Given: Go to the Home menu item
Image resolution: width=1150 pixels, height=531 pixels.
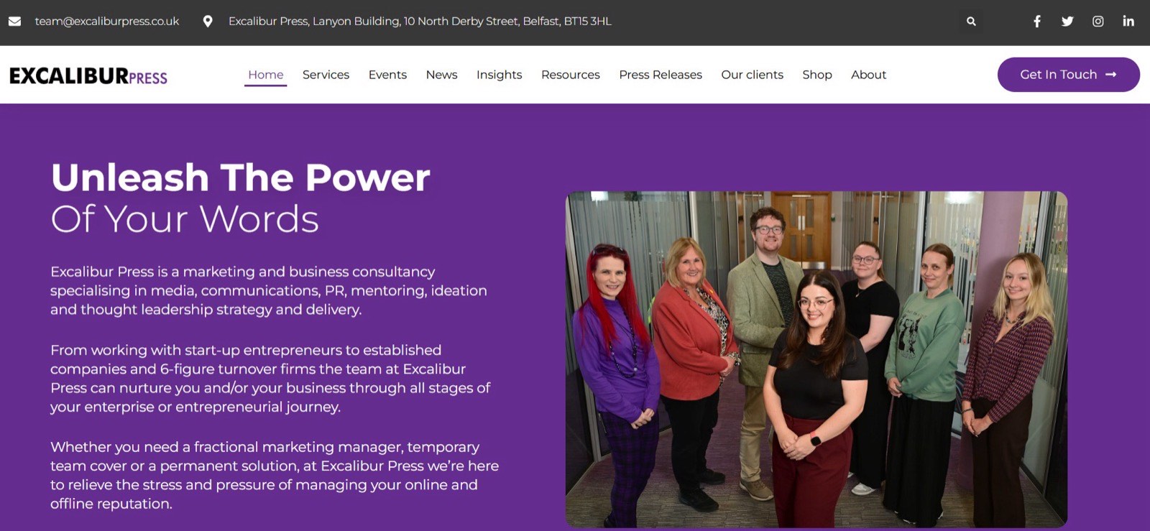Looking at the screenshot, I should click(266, 75).
